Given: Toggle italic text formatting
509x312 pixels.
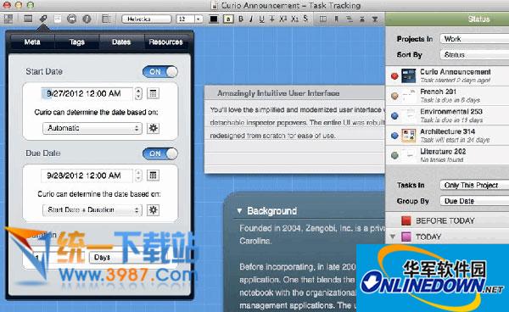Looking at the screenshot, I should click(x=251, y=19).
